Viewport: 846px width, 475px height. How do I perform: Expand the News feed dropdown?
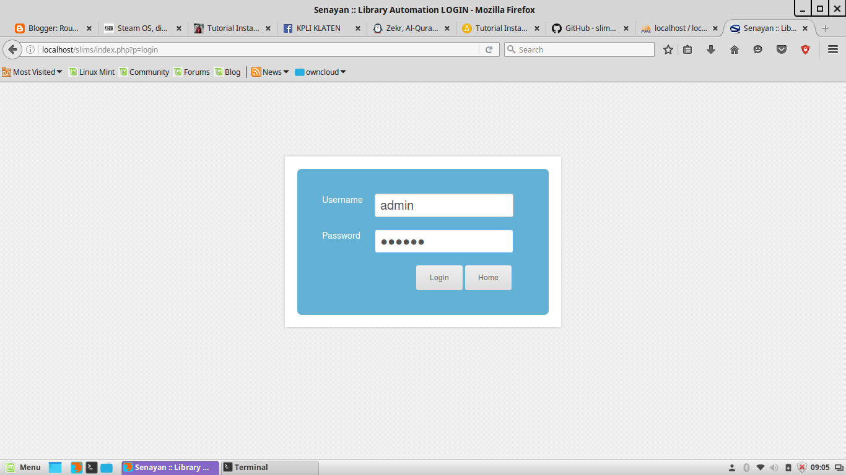tap(271, 72)
